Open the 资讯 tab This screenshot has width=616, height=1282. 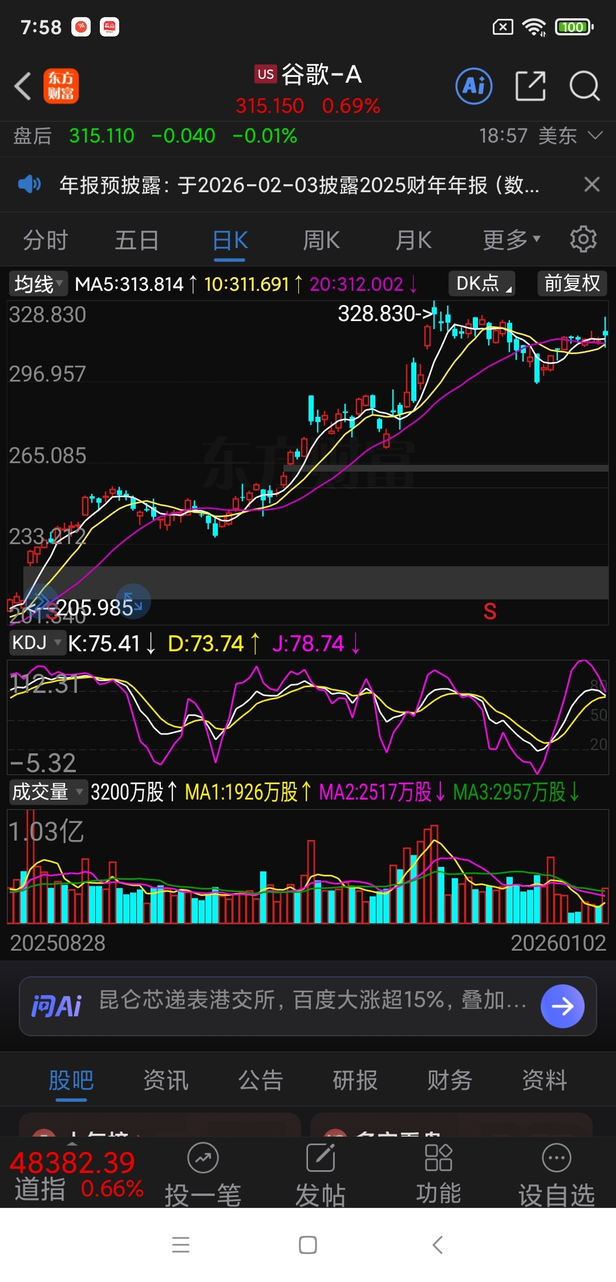[x=166, y=1080]
